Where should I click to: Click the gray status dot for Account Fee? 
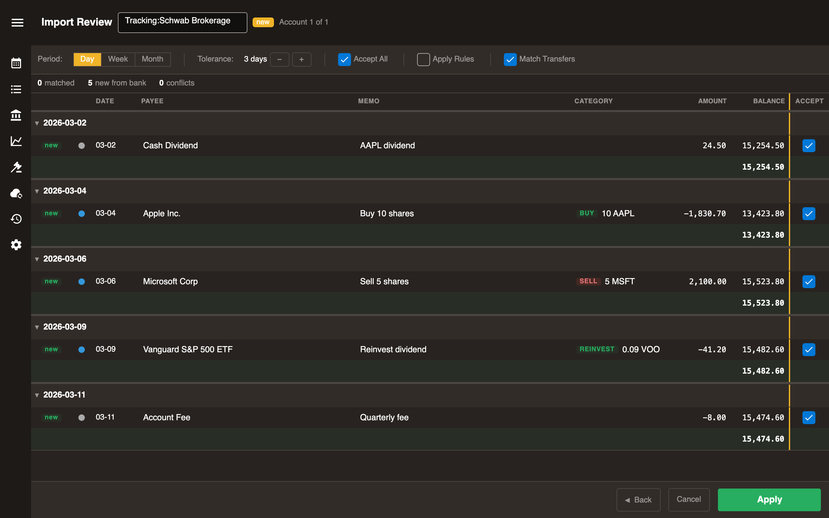82,418
